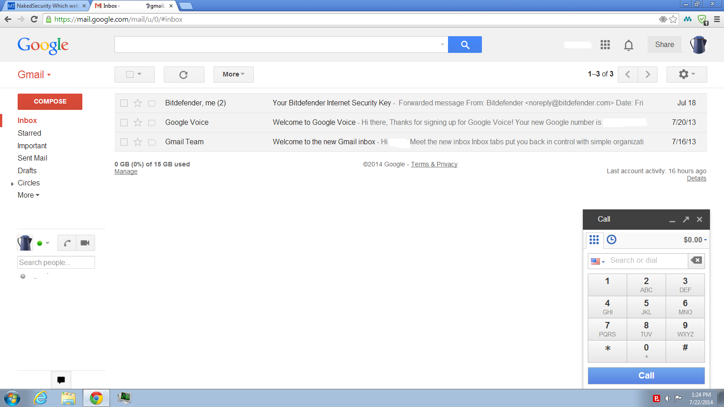Start a video call from chat panel
This screenshot has width=724, height=407.
86,243
